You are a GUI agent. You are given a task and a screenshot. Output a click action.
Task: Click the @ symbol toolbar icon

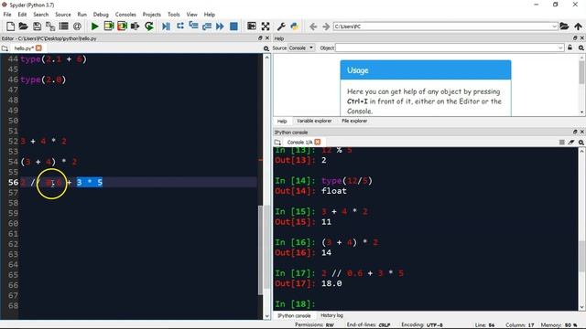pos(77,27)
